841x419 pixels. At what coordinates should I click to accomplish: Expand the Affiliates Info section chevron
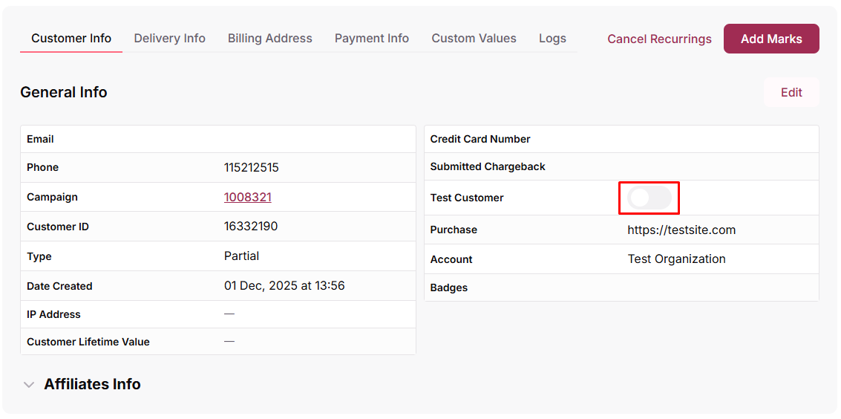click(x=29, y=385)
